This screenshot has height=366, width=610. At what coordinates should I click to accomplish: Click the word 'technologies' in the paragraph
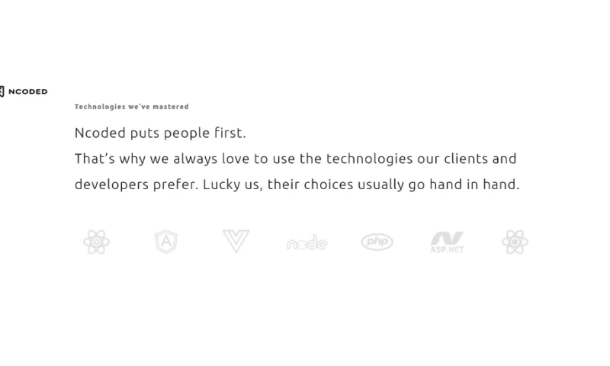coord(370,159)
